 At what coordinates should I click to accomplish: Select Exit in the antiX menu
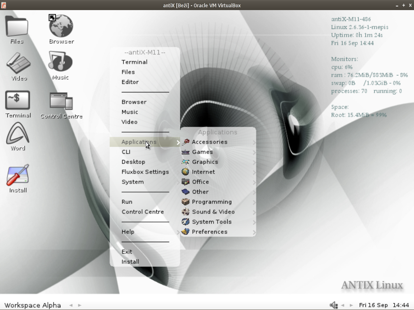click(127, 252)
